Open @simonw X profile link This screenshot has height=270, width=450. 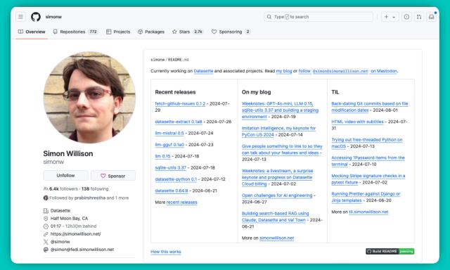(60, 242)
